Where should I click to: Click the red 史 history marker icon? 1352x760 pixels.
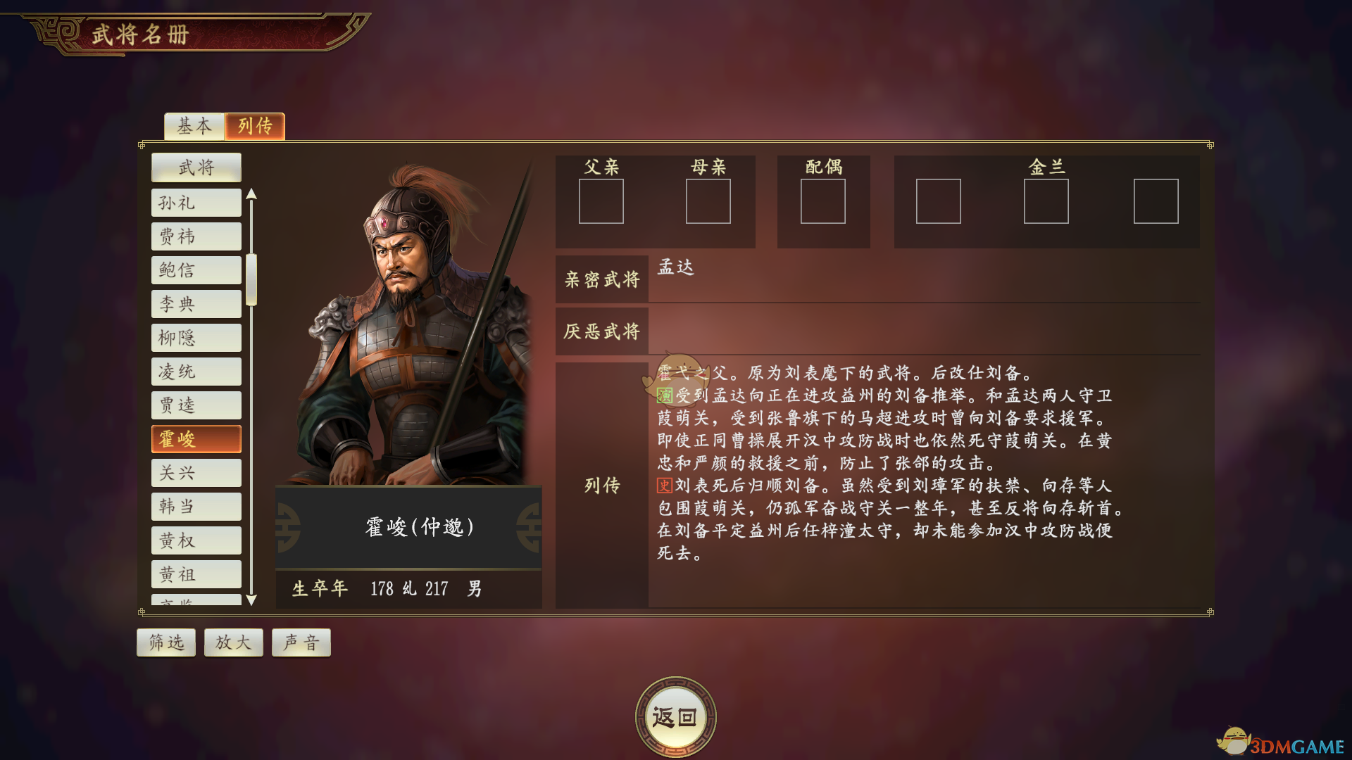665,486
